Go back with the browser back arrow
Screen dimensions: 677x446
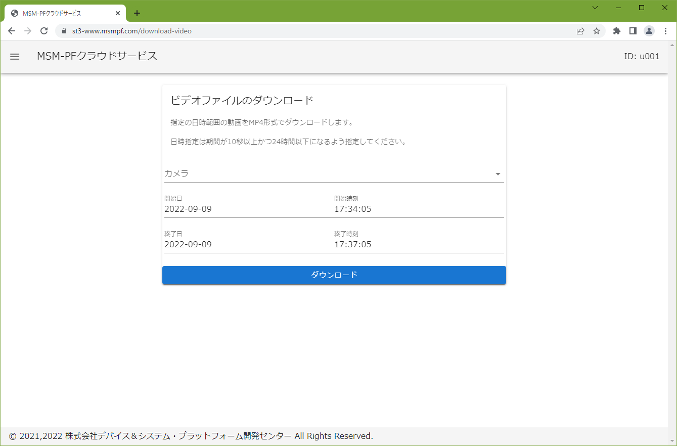point(12,31)
